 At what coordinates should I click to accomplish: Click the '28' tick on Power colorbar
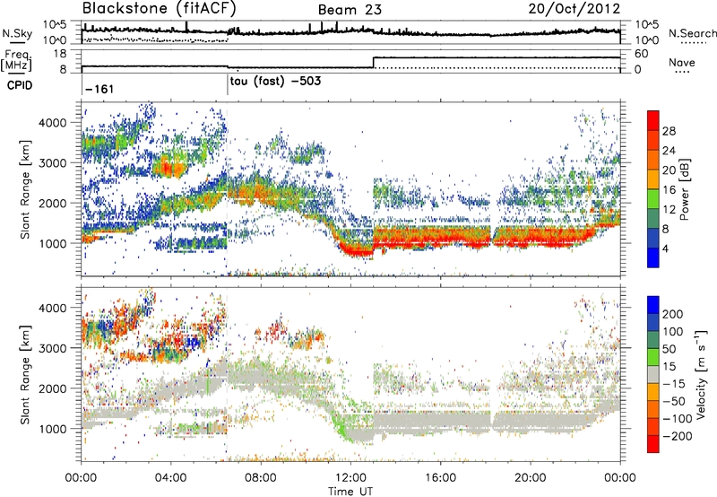click(669, 131)
